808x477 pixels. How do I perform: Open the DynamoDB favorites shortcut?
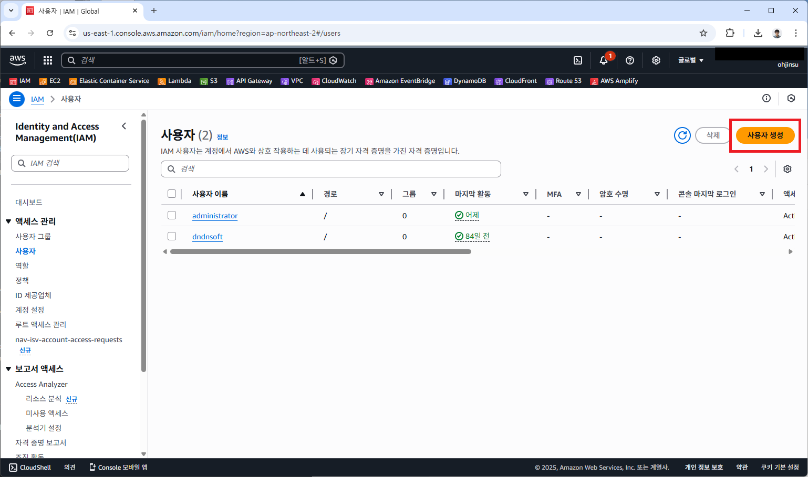point(464,81)
